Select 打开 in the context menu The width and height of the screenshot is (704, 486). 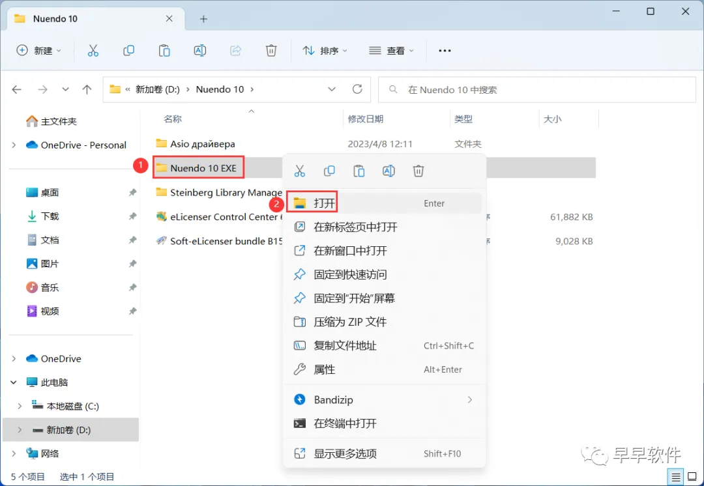pos(385,203)
